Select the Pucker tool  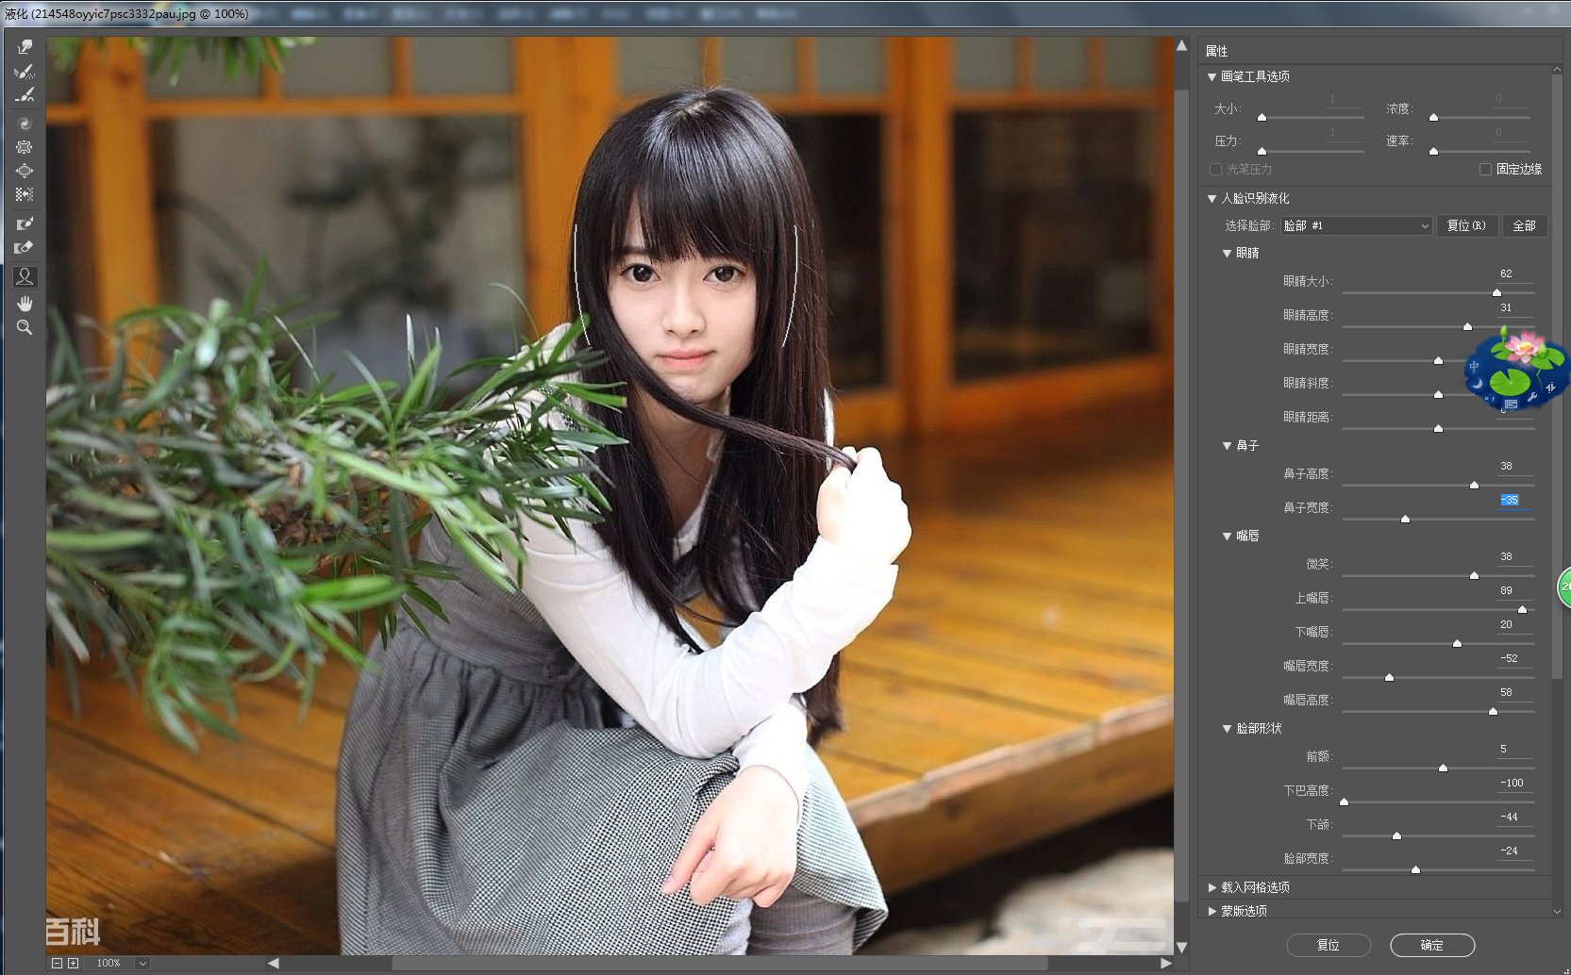click(25, 147)
